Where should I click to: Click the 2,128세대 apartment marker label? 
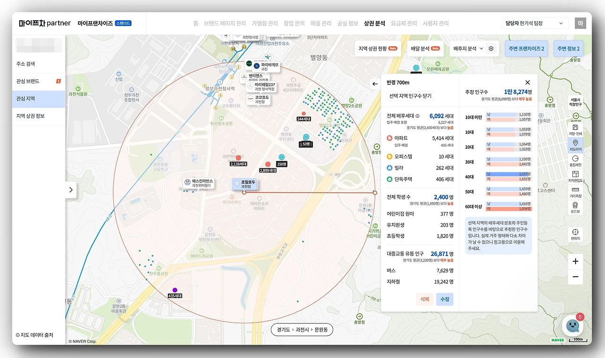[x=238, y=164]
